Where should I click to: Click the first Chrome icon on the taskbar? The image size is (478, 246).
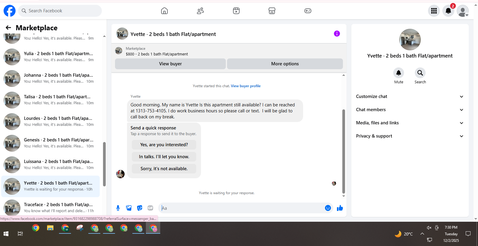pyautogui.click(x=36, y=228)
